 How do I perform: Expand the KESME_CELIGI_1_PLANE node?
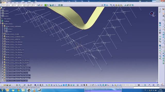(x=3, y=34)
